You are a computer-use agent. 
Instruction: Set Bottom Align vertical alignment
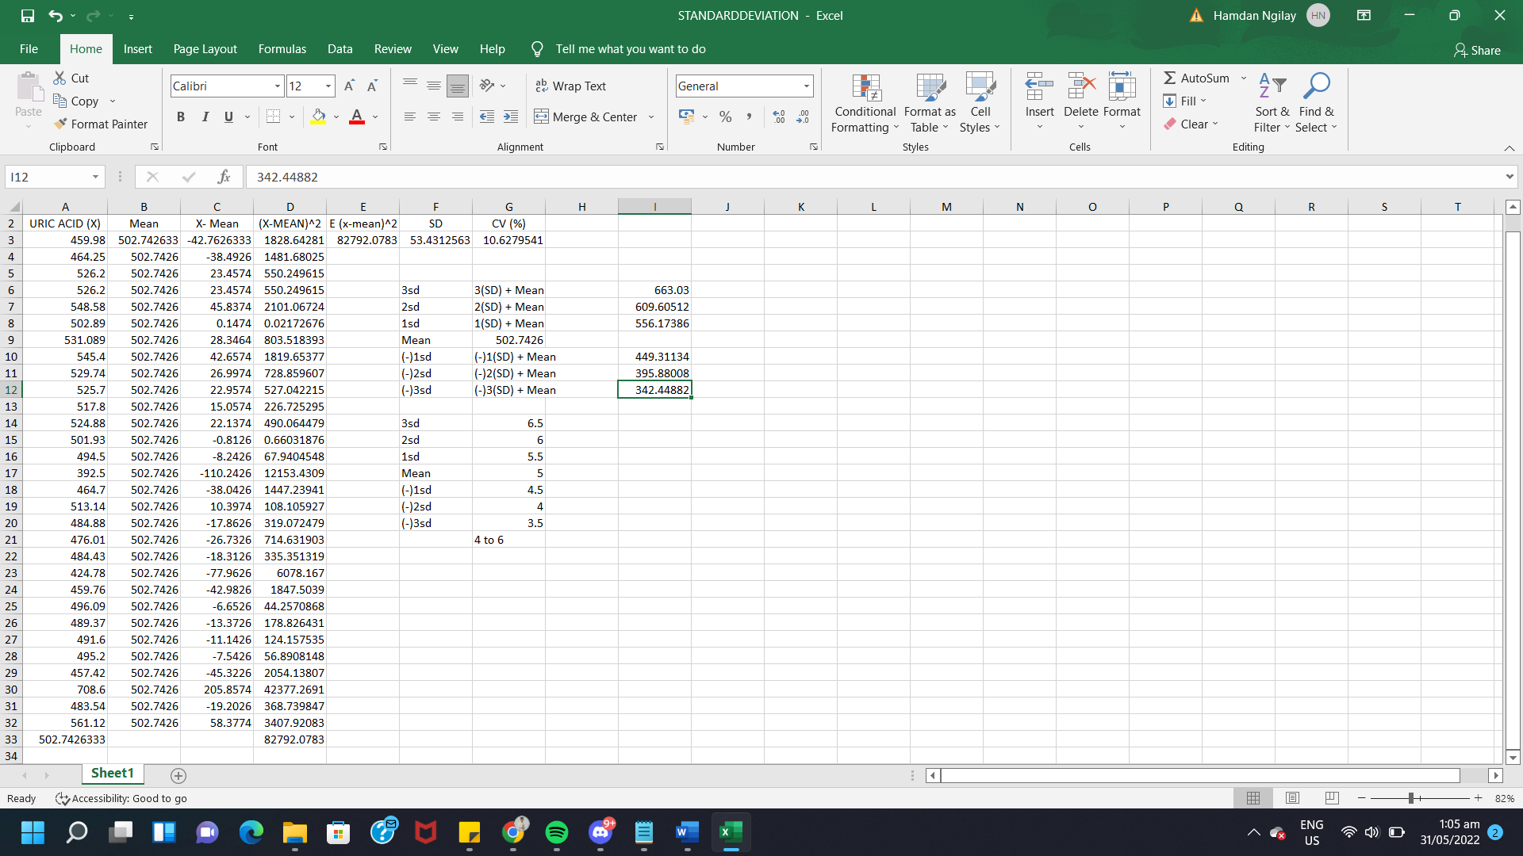click(458, 86)
